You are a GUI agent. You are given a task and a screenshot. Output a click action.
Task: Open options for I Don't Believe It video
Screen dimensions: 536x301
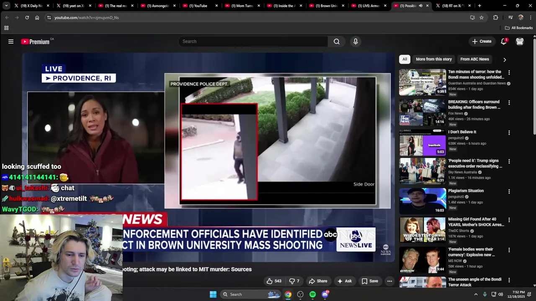509,133
